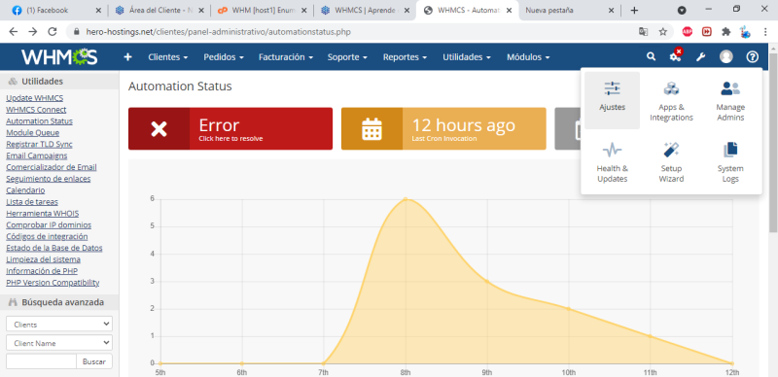Image resolution: width=778 pixels, height=377 pixels.
Task: Open Health & Updates icon
Action: [x=612, y=161]
